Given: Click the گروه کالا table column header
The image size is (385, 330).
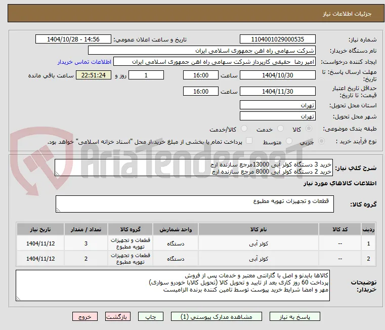Looking at the screenshot, I should [130, 229].
